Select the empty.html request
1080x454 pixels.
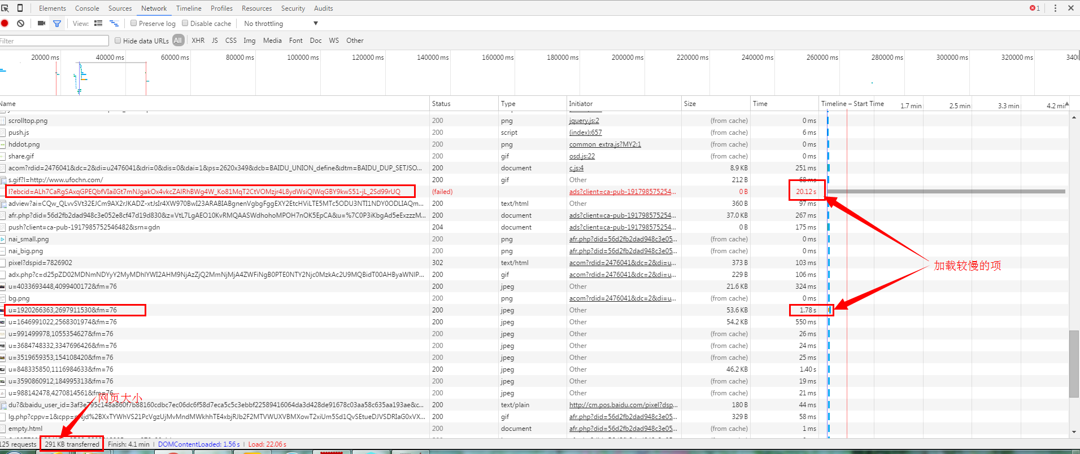click(534, 429)
